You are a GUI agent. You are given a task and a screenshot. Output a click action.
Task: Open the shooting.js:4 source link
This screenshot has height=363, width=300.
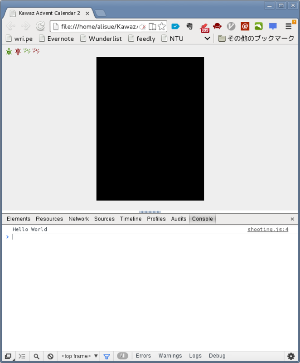coord(268,230)
